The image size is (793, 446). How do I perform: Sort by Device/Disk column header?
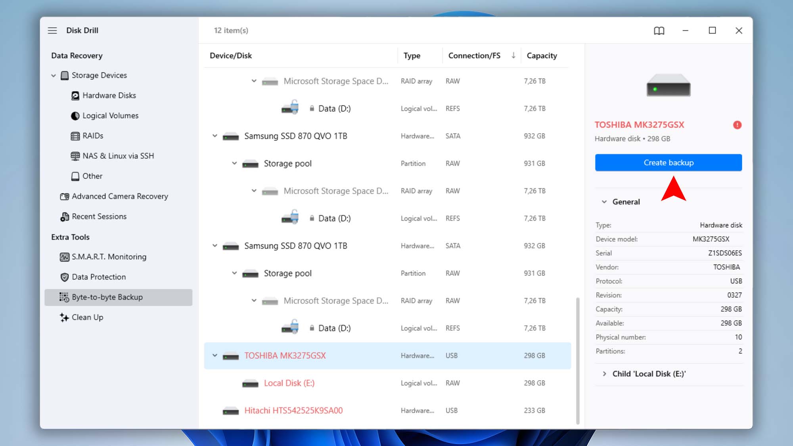point(231,56)
